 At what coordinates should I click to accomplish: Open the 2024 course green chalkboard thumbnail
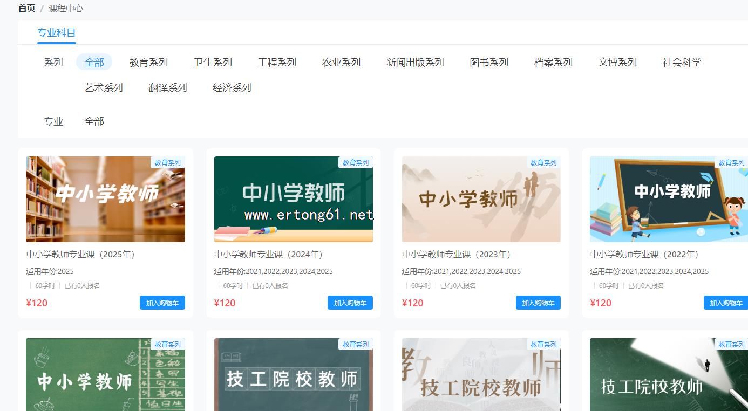[293, 199]
